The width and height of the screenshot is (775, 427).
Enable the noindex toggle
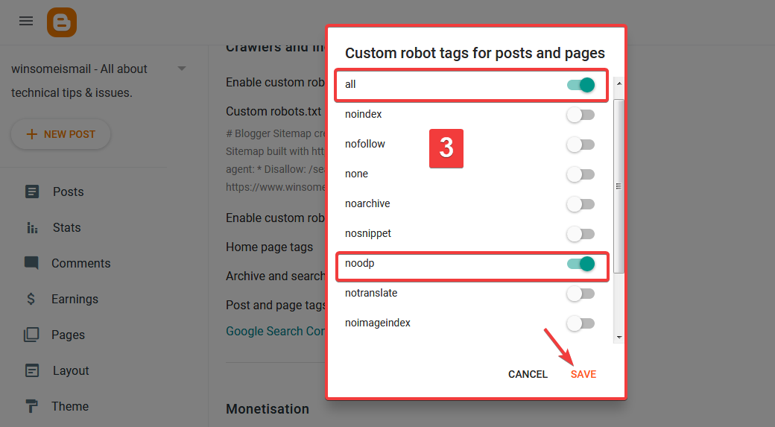click(x=581, y=115)
